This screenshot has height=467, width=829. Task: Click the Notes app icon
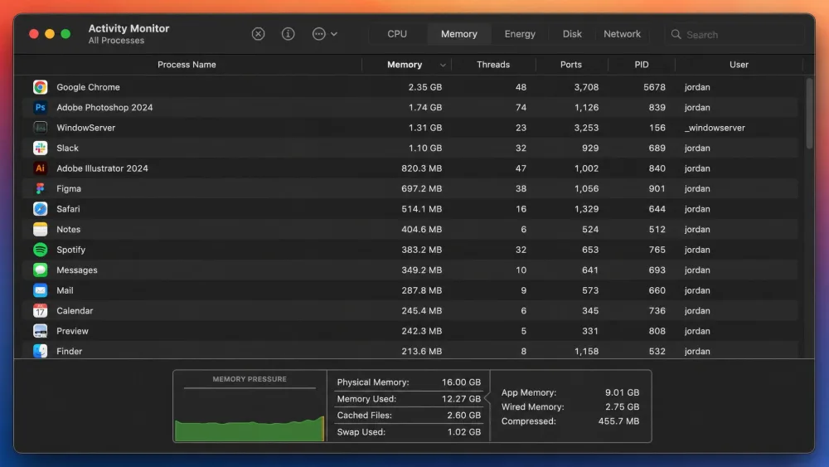pyautogui.click(x=40, y=229)
